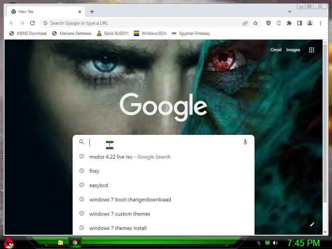
Task: Select suggestion 'windows 7 boot changerdownloaad'
Action: click(163, 199)
